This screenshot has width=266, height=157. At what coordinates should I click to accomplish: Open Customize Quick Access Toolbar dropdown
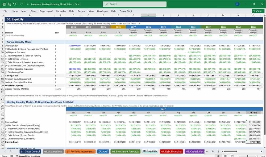[x=28, y=4]
